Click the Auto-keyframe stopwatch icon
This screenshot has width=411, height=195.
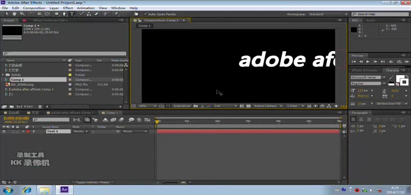point(139,119)
